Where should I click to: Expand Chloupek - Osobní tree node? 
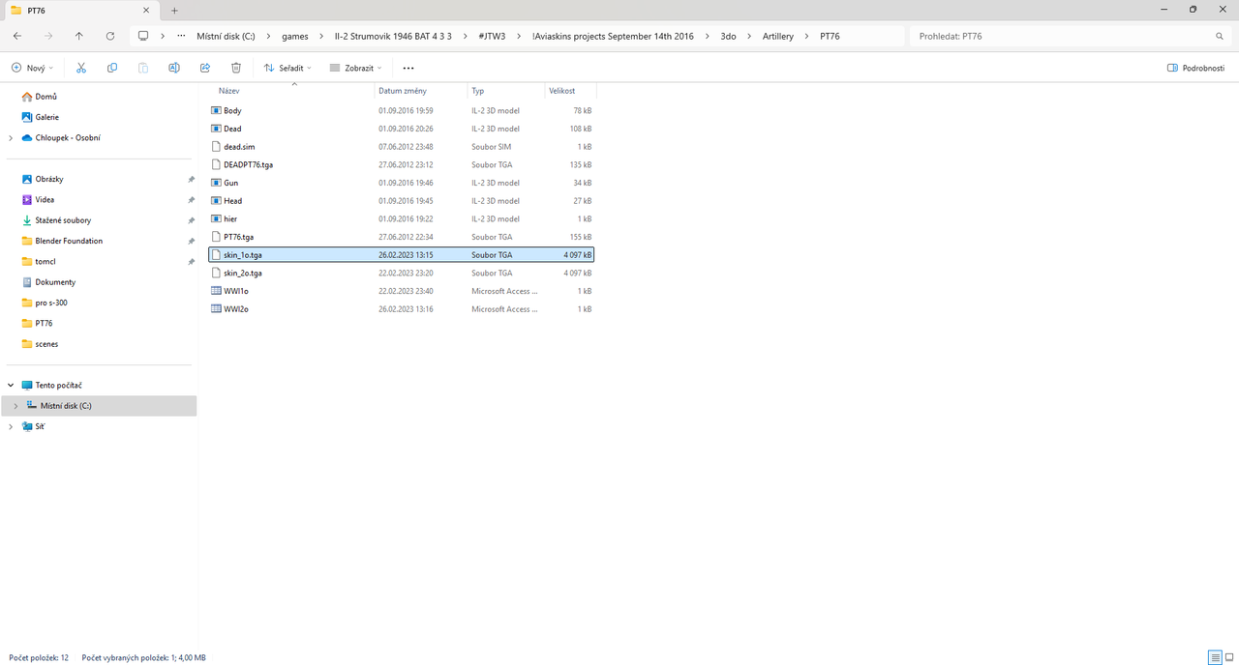[10, 137]
